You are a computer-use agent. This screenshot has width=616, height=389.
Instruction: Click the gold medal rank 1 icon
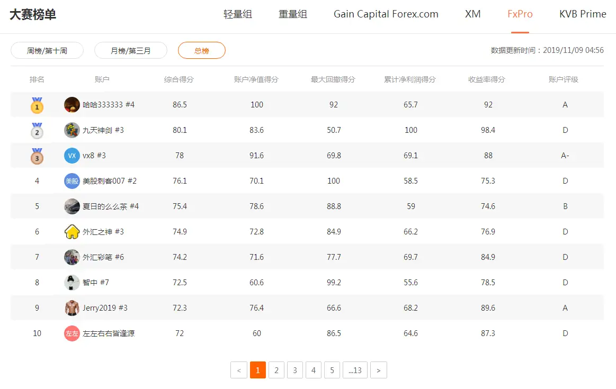coord(37,105)
